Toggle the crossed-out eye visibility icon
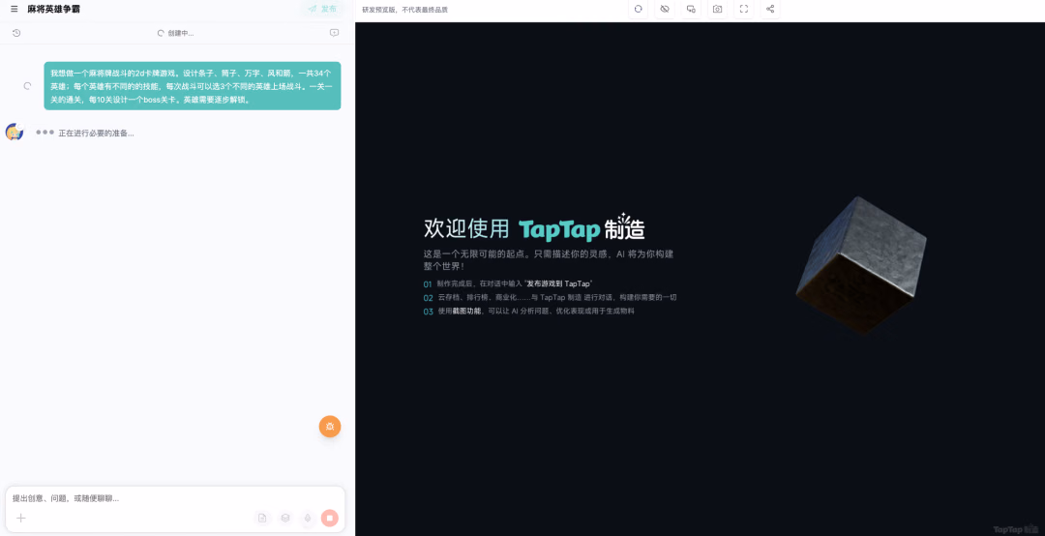This screenshot has height=536, width=1045. point(665,10)
